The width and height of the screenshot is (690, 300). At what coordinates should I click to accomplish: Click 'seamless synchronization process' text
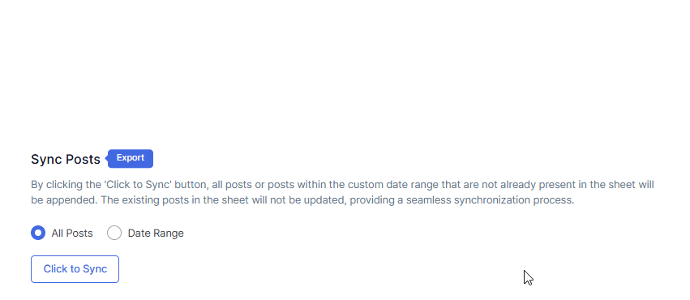pyautogui.click(x=491, y=200)
